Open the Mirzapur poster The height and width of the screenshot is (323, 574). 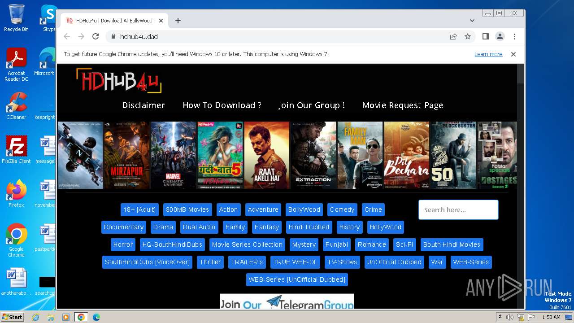pos(127,155)
